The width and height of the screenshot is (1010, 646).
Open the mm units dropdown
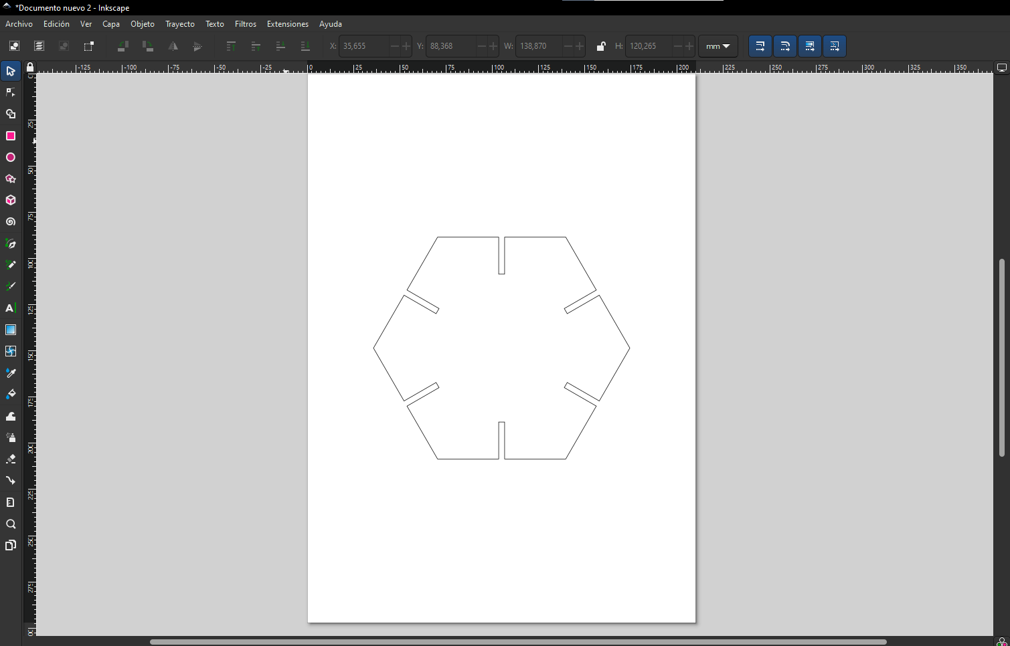[x=718, y=46]
